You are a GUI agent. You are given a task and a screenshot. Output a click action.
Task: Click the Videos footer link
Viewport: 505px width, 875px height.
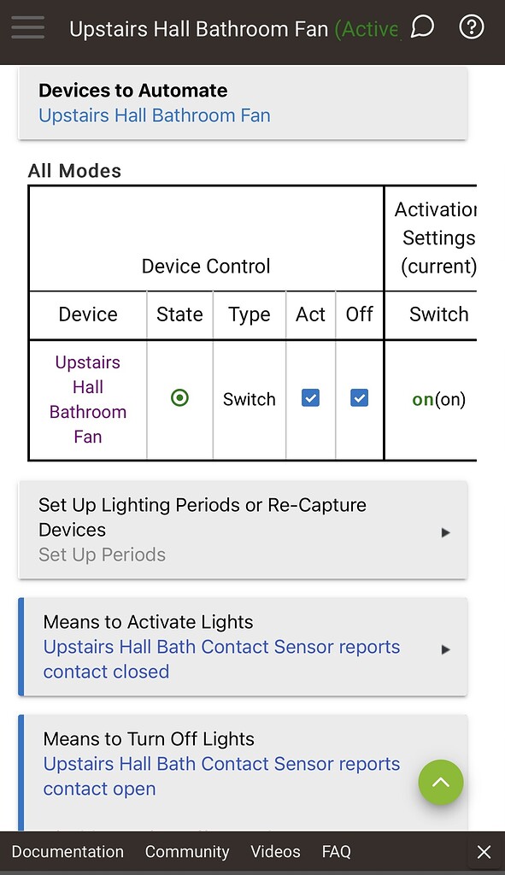coord(275,851)
